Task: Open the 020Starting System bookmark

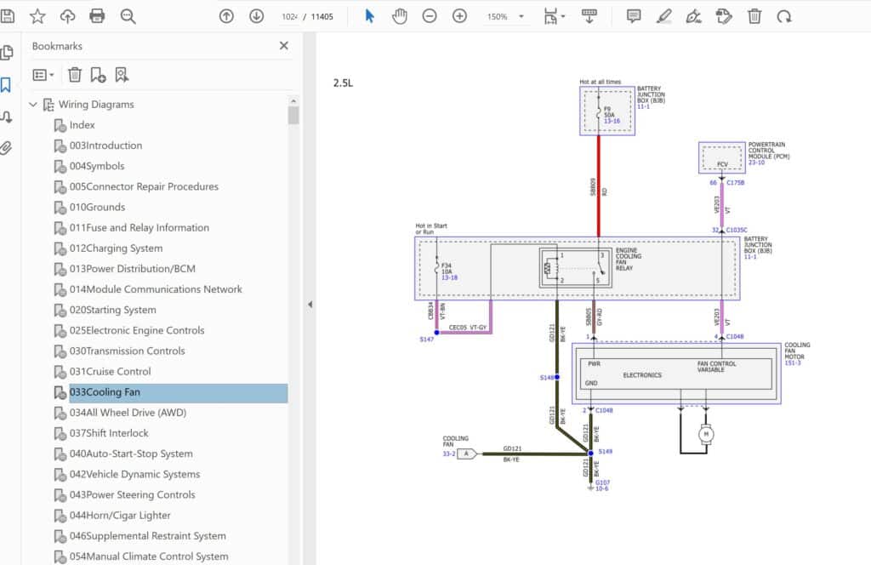Action: [112, 310]
